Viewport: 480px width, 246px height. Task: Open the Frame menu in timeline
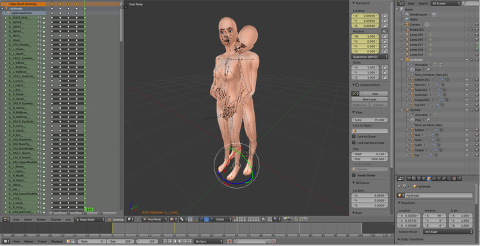[42, 242]
